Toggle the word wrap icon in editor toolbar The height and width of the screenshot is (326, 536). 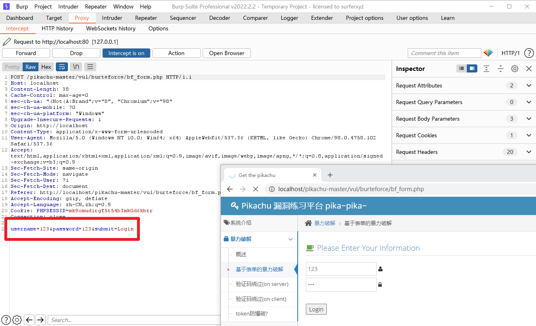point(61,67)
